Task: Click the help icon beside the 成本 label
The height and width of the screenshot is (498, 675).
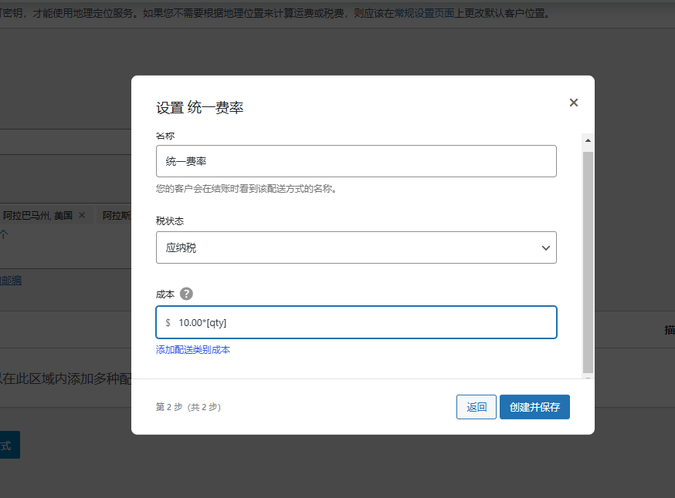Action: pyautogui.click(x=185, y=294)
